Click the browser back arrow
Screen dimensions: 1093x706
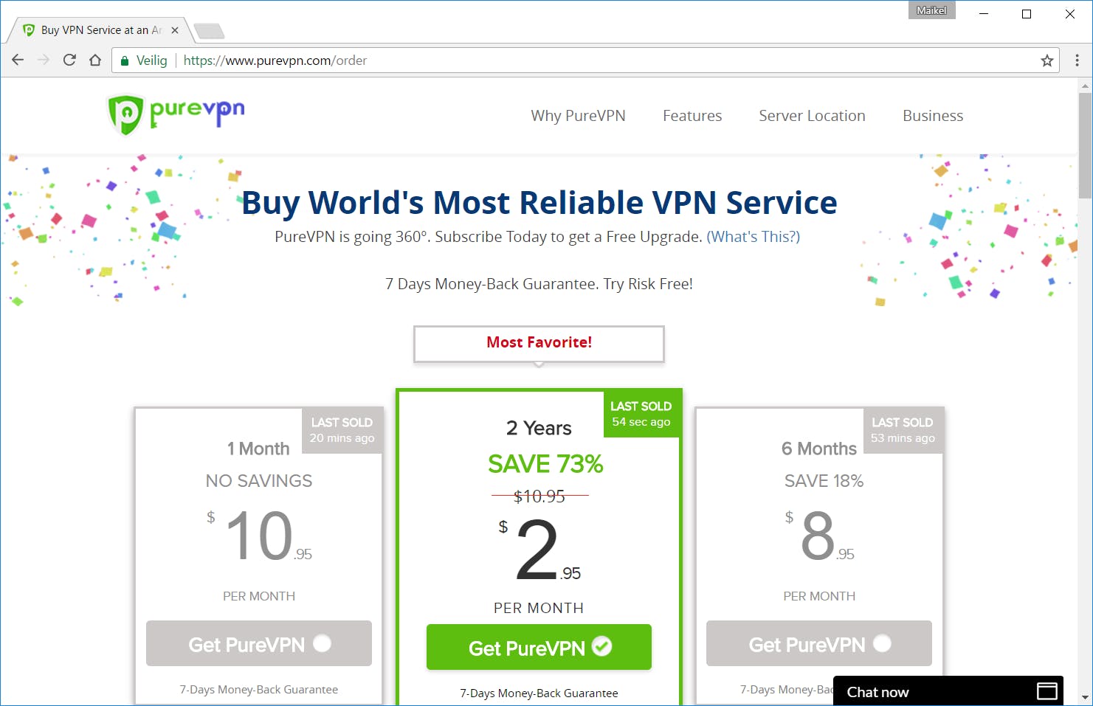click(x=18, y=60)
